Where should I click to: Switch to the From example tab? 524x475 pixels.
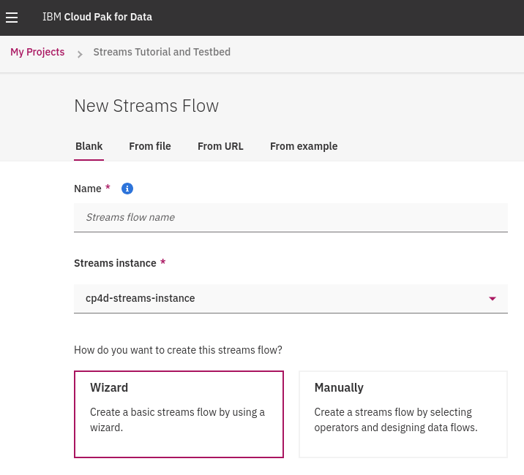coord(304,146)
